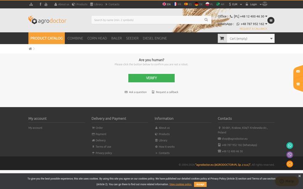Screen dimensions: 303x189
Task: Open Privacy policy footer link
Action: pos(102,153)
